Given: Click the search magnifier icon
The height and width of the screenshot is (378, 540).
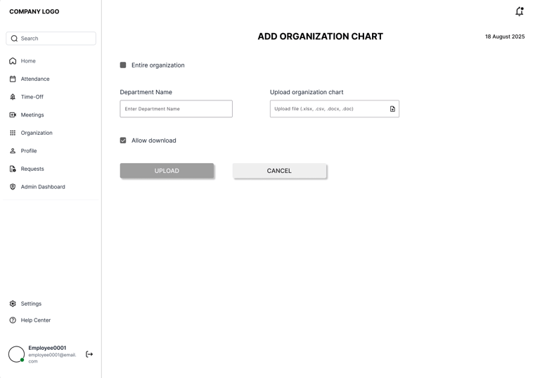Looking at the screenshot, I should click(14, 39).
